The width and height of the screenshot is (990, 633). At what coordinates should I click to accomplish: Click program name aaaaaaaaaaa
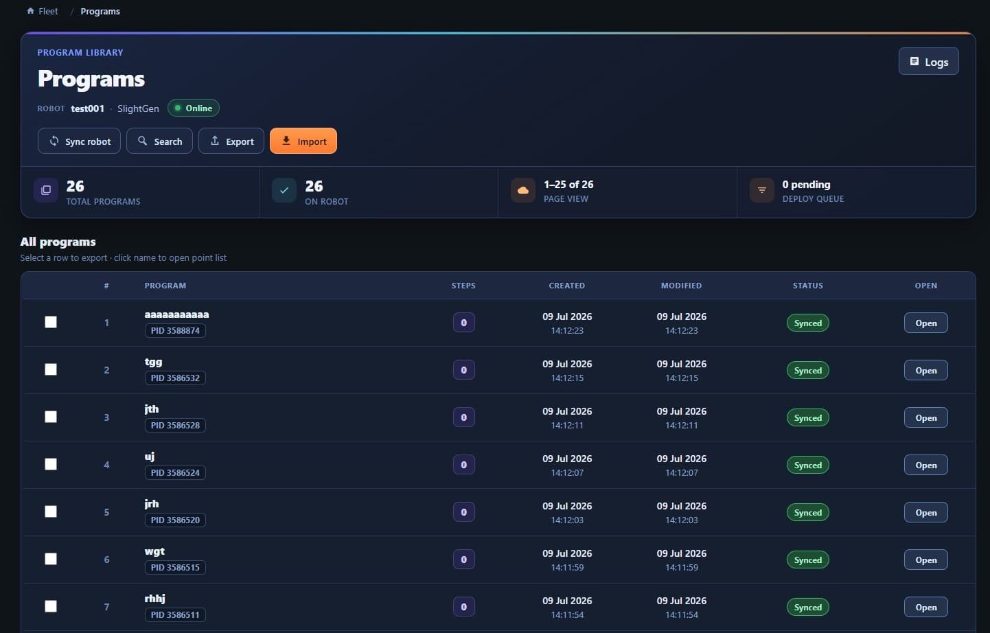(x=176, y=314)
